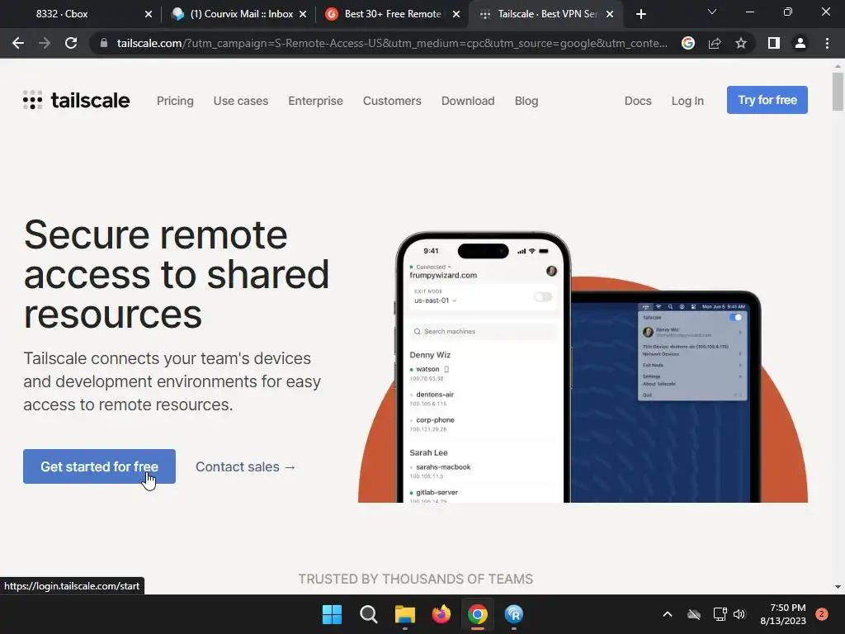Select the Tailscale Best VPN tab
Screen dimensions: 845x634
[x=545, y=14]
